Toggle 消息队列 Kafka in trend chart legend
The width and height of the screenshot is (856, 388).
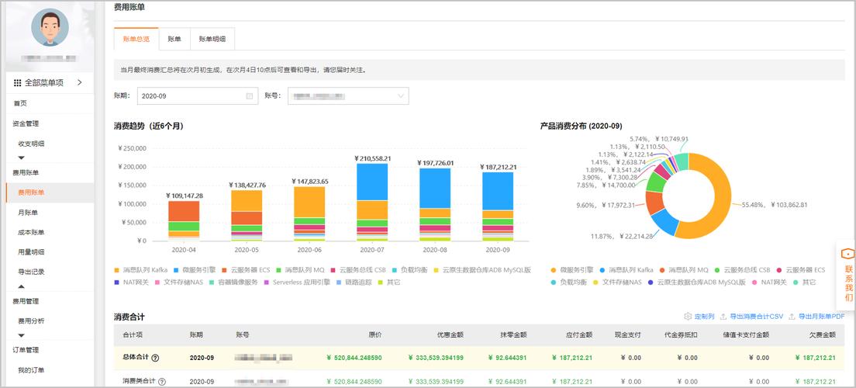coord(140,270)
